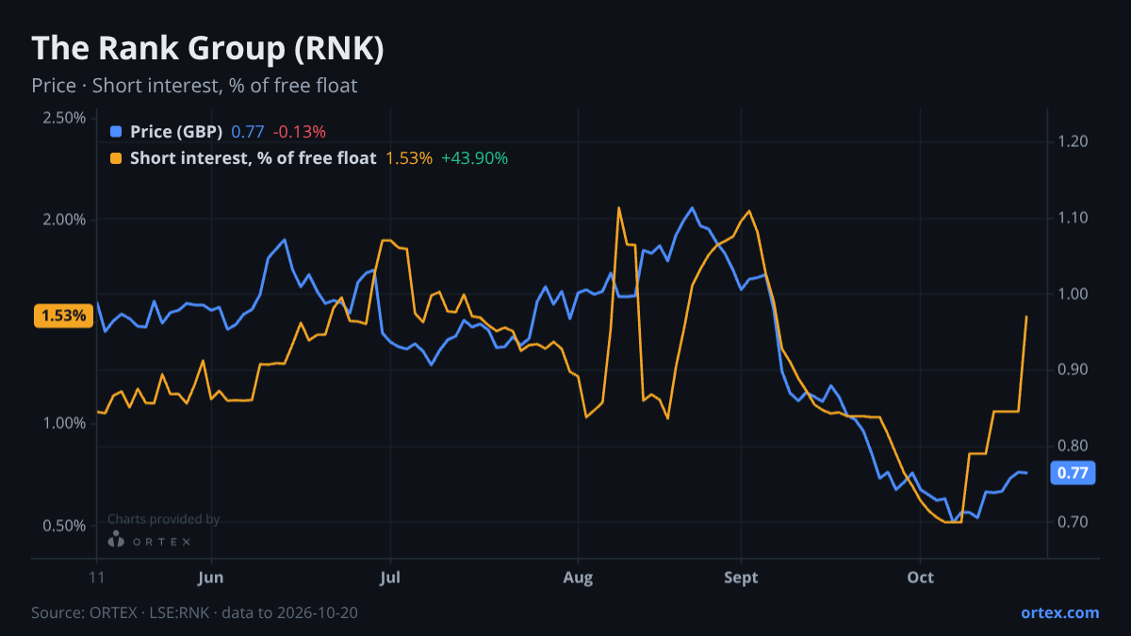Click the 0.70 right axis label
The image size is (1131, 636).
(x=1074, y=522)
